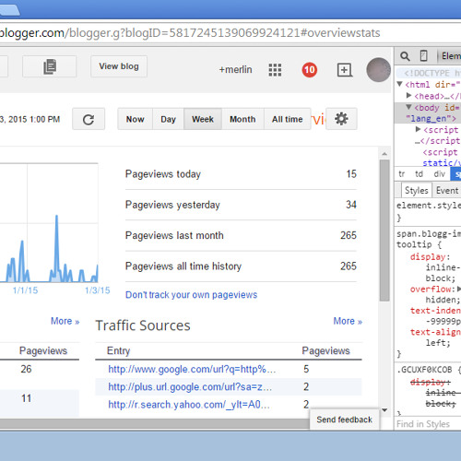This screenshot has height=461, width=461.
Task: Click Don't track your own pageviews link
Action: click(191, 295)
